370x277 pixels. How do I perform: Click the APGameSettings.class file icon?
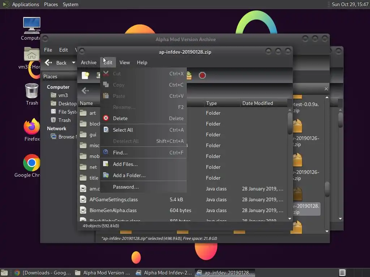(x=83, y=199)
